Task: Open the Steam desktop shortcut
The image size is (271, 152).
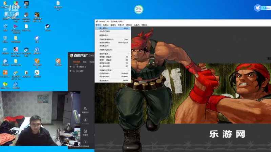Action: coord(47,27)
